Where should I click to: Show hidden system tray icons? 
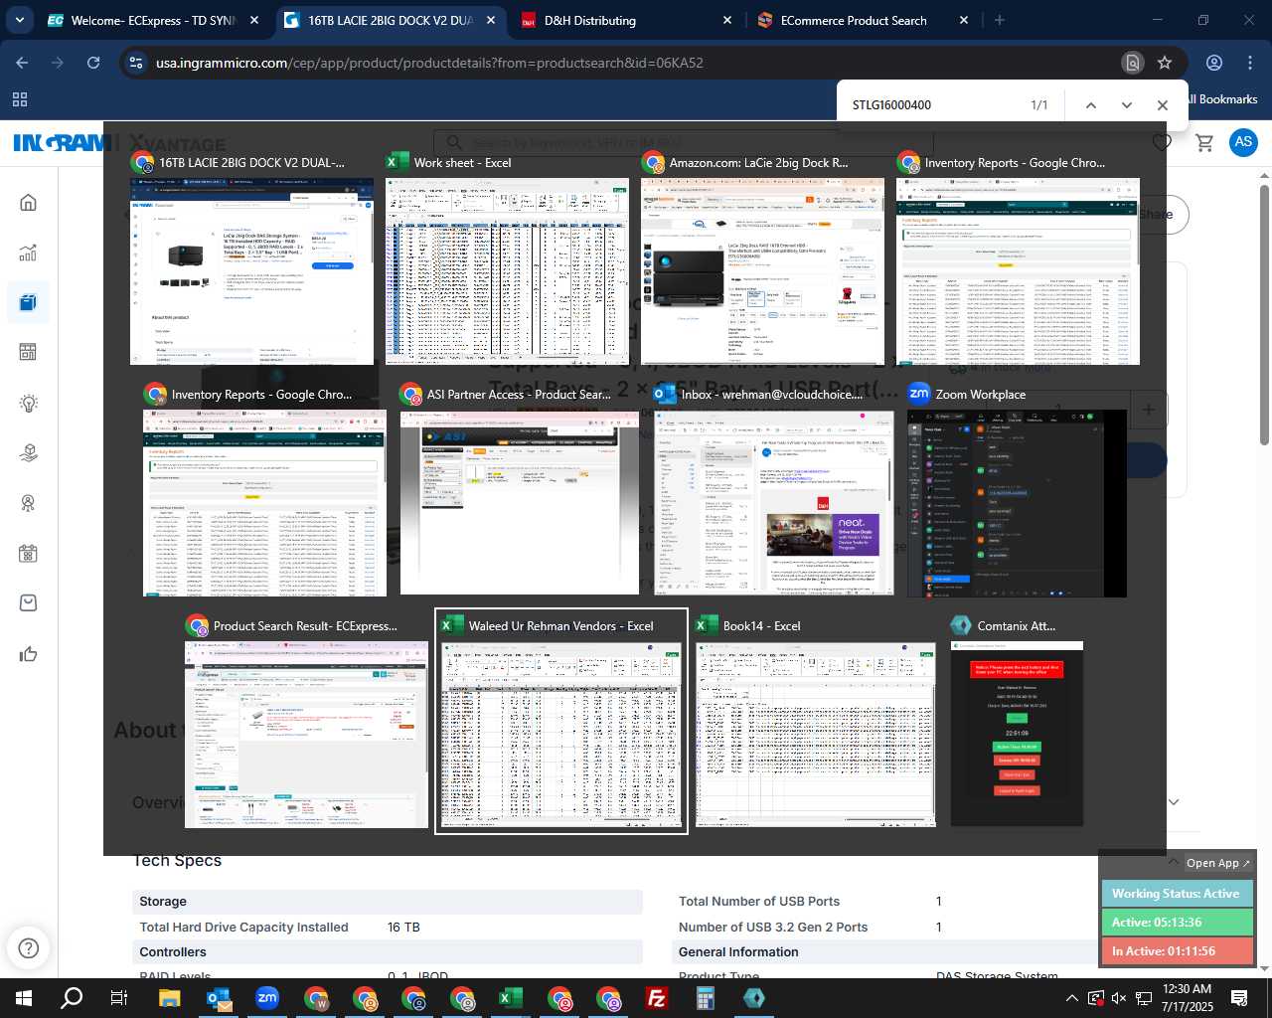pos(1071,998)
